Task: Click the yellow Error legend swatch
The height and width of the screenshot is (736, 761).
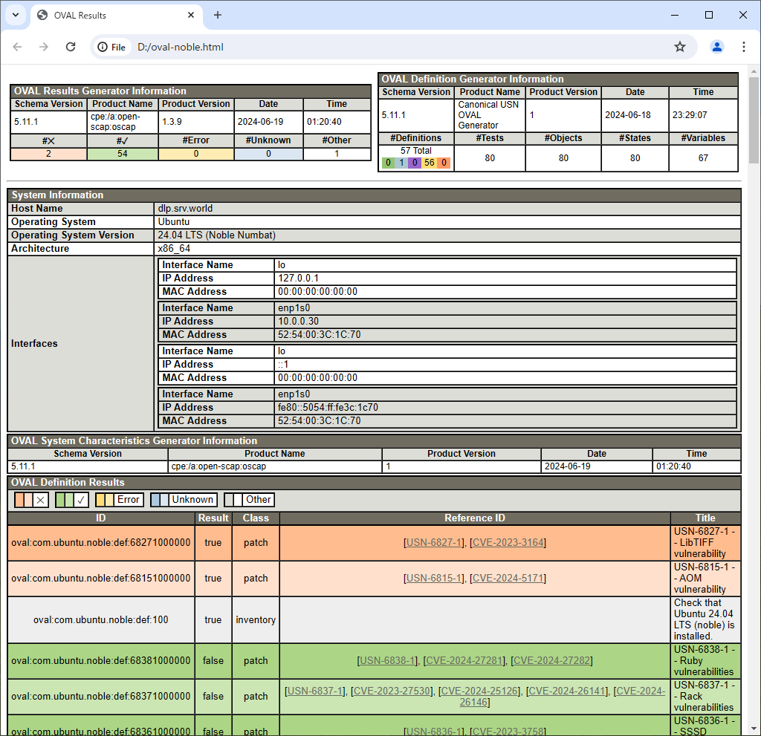Action: pyautogui.click(x=120, y=500)
